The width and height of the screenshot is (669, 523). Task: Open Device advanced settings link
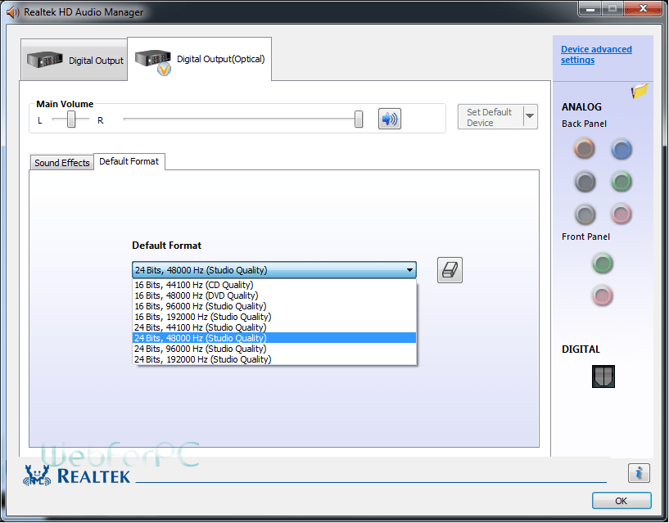click(x=596, y=55)
